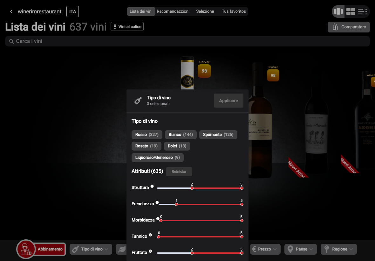Show info for Fruttato attribute
The width and height of the screenshot is (375, 261).
coord(150,251)
